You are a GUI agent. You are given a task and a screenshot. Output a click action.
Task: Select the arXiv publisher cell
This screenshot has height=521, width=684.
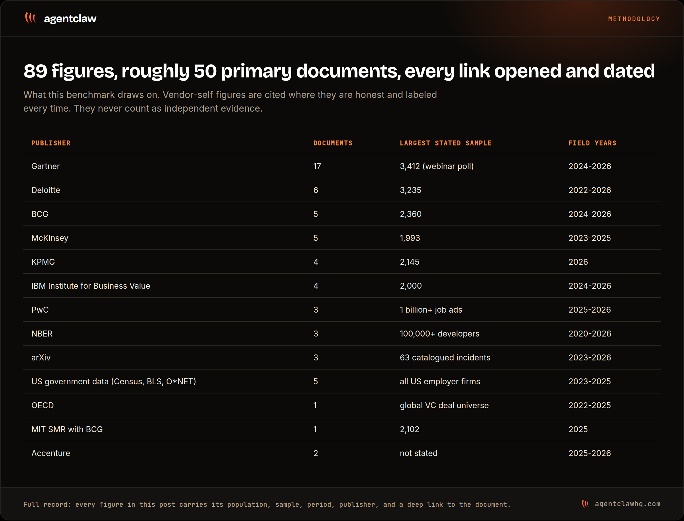coord(41,357)
